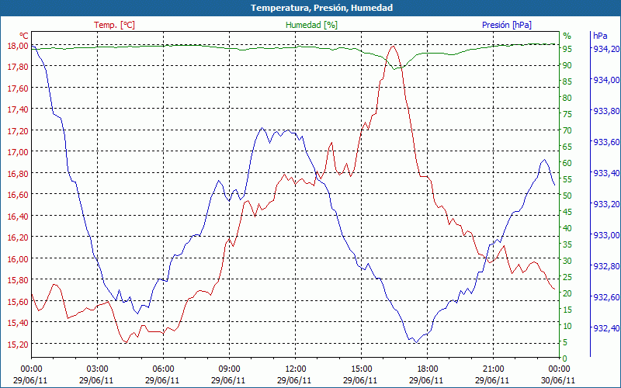
Task: Click the chart title 'Temperatura, Presión, Humedad'
Action: pyautogui.click(x=321, y=8)
